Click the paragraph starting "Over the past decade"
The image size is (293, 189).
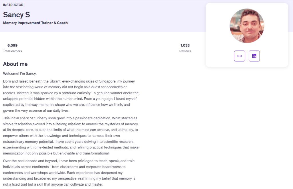click(69, 172)
